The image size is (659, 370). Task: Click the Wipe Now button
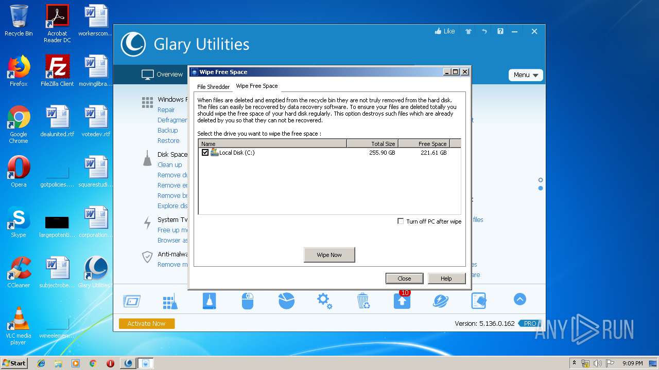coord(329,255)
